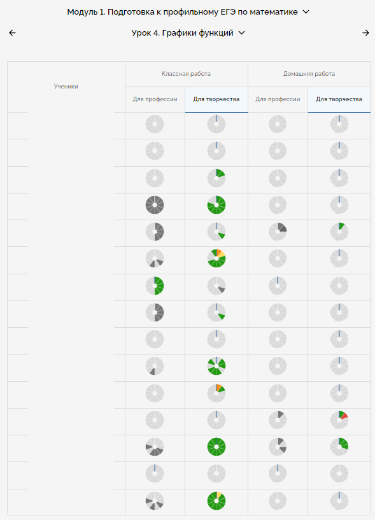
Task: Open the Домашняя Для творчества pie with one green slice
Action: coord(339,232)
